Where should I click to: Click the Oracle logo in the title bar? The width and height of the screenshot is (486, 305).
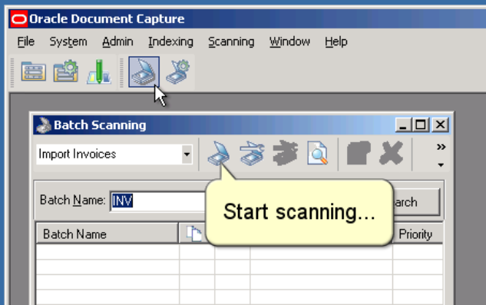pos(19,19)
